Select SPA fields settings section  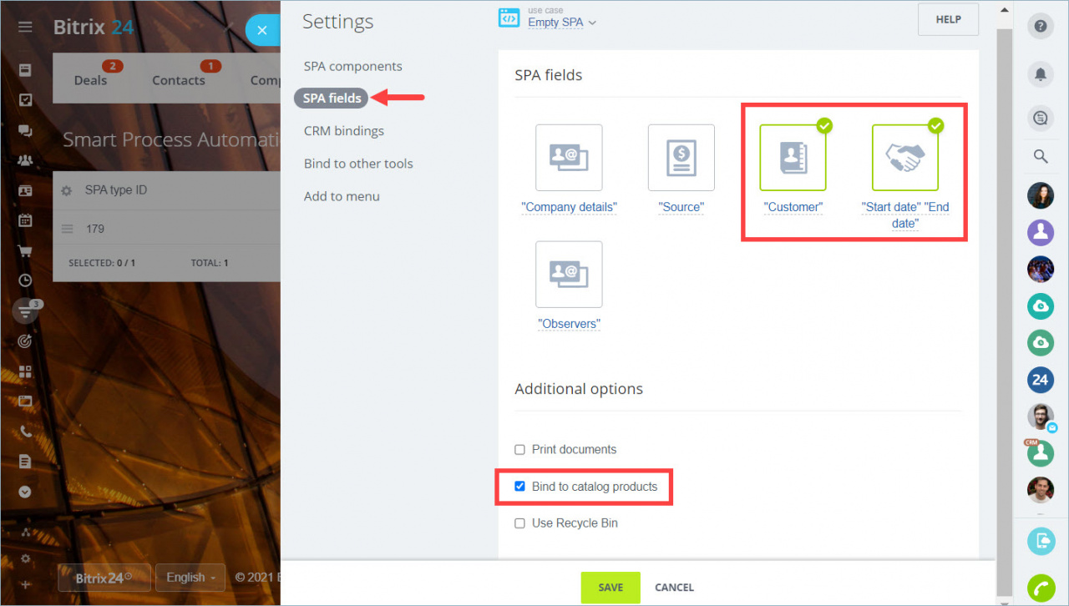(332, 98)
